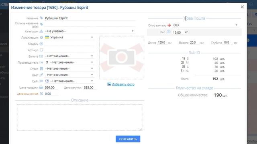The image size is (257, 144).
Task: Click the scale icon beside Вес
Action: 169,32
